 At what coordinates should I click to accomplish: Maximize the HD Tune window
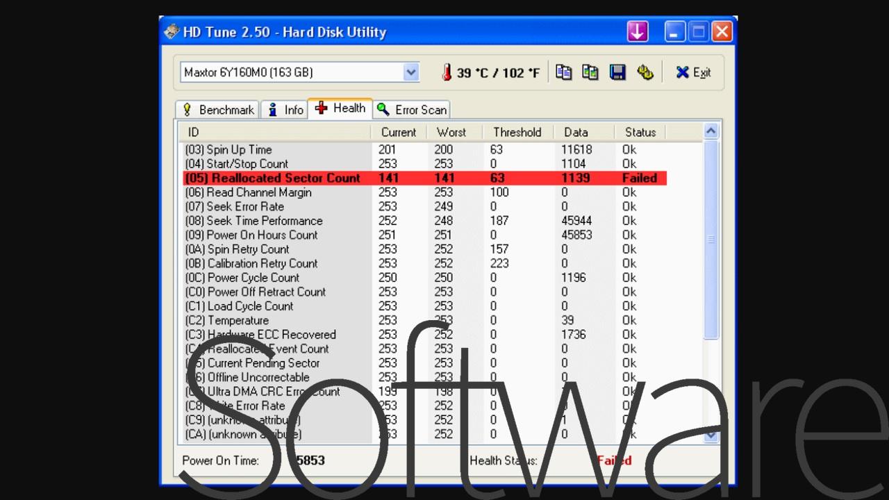click(699, 31)
